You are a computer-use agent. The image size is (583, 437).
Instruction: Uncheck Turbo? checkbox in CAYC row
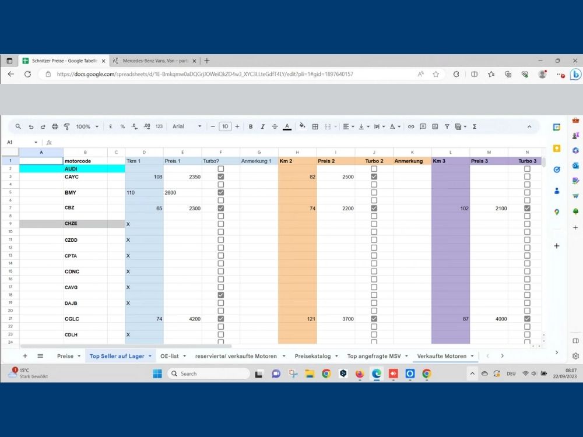coord(220,177)
